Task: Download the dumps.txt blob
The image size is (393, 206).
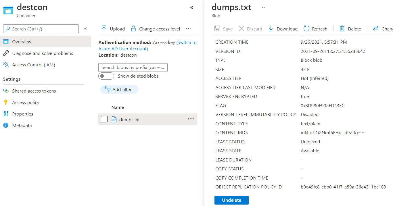Action: pyautogui.click(x=283, y=29)
